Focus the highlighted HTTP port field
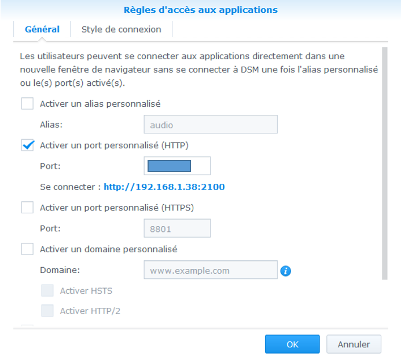This screenshot has width=401, height=360. point(176,166)
